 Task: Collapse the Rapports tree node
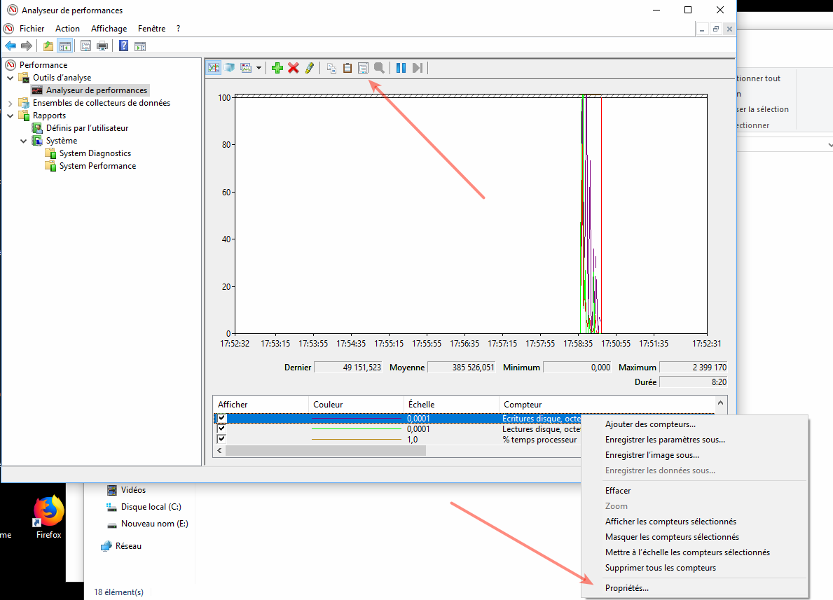10,116
